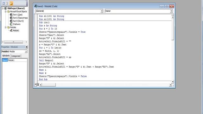Edit the Module1 name property value
Viewport: 203px width, 114px height.
click(17, 60)
